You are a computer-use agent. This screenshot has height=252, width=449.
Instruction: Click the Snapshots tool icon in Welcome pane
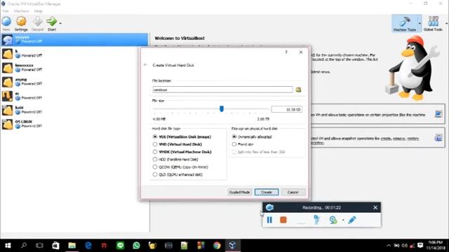pos(438,137)
